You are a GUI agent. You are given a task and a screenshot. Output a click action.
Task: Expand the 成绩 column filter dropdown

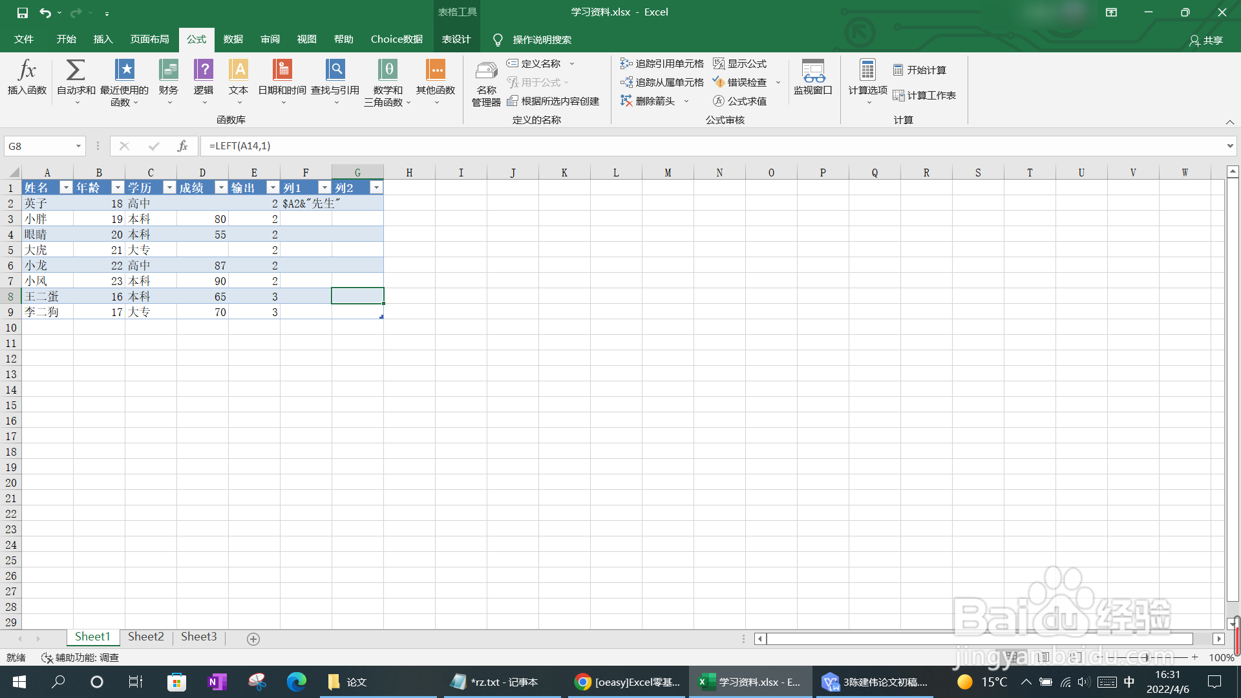tap(221, 188)
